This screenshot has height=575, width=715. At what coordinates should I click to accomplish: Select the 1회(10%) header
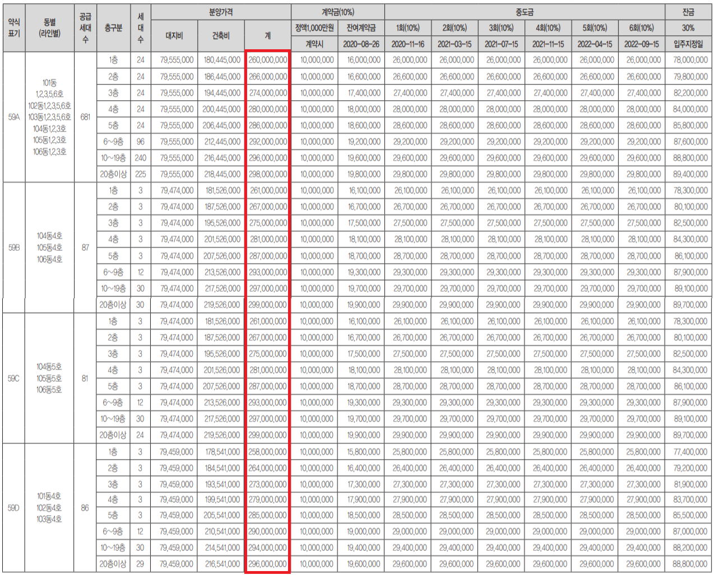(x=408, y=27)
